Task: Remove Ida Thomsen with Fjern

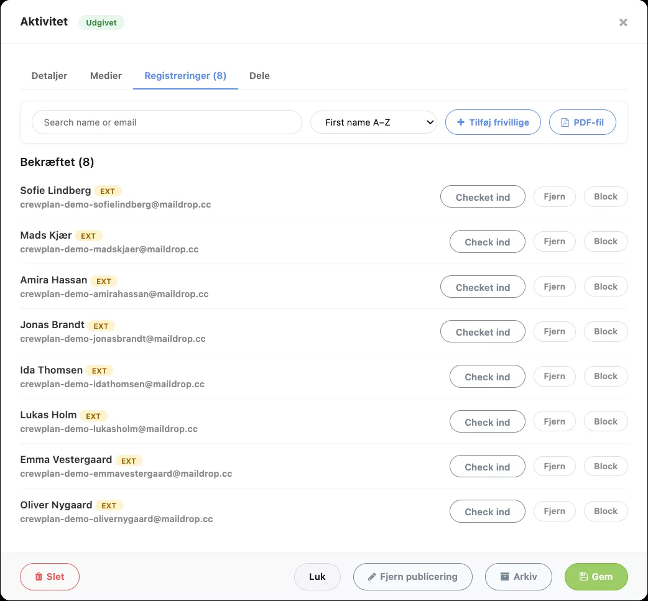Action: [555, 376]
